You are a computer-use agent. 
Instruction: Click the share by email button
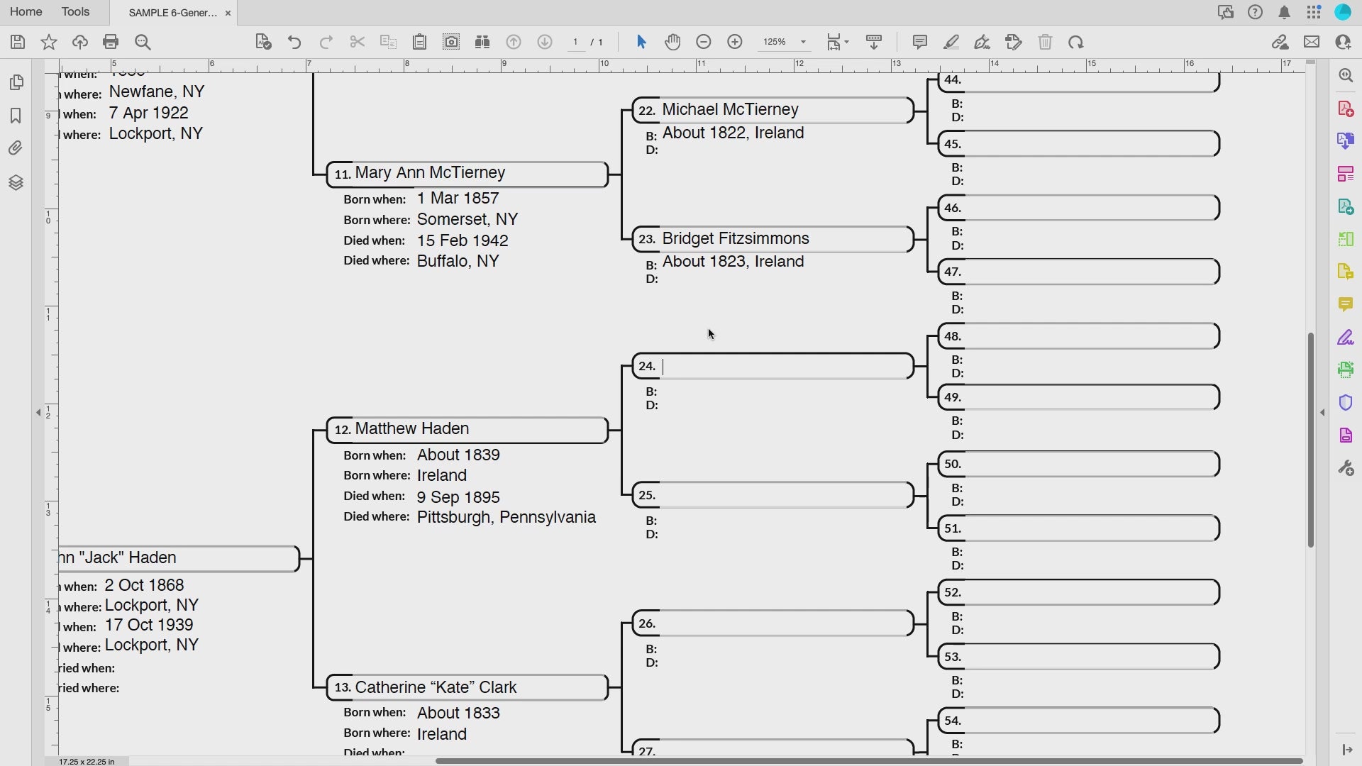tap(1312, 43)
